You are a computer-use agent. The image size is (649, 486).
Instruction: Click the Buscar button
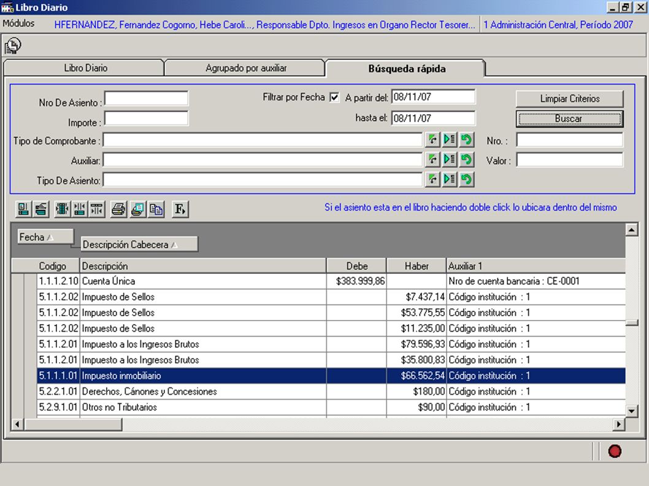coord(569,119)
